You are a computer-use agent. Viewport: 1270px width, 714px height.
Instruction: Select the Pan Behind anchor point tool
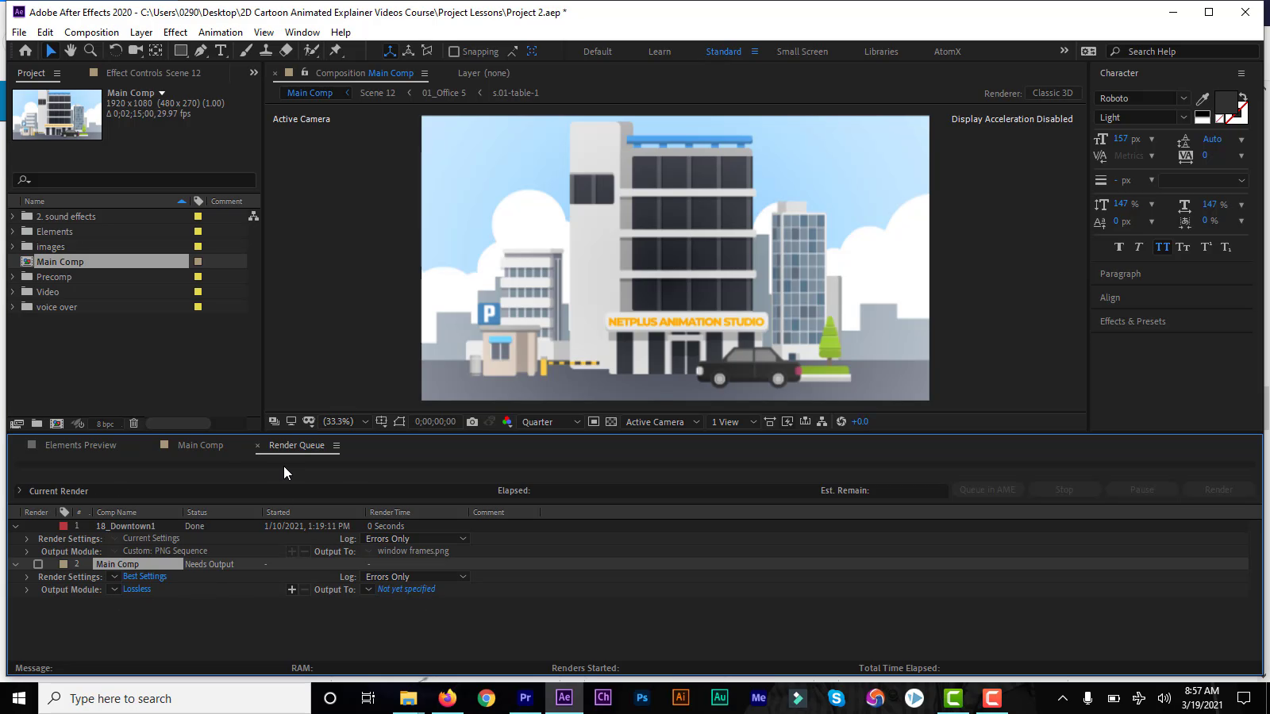[156, 51]
